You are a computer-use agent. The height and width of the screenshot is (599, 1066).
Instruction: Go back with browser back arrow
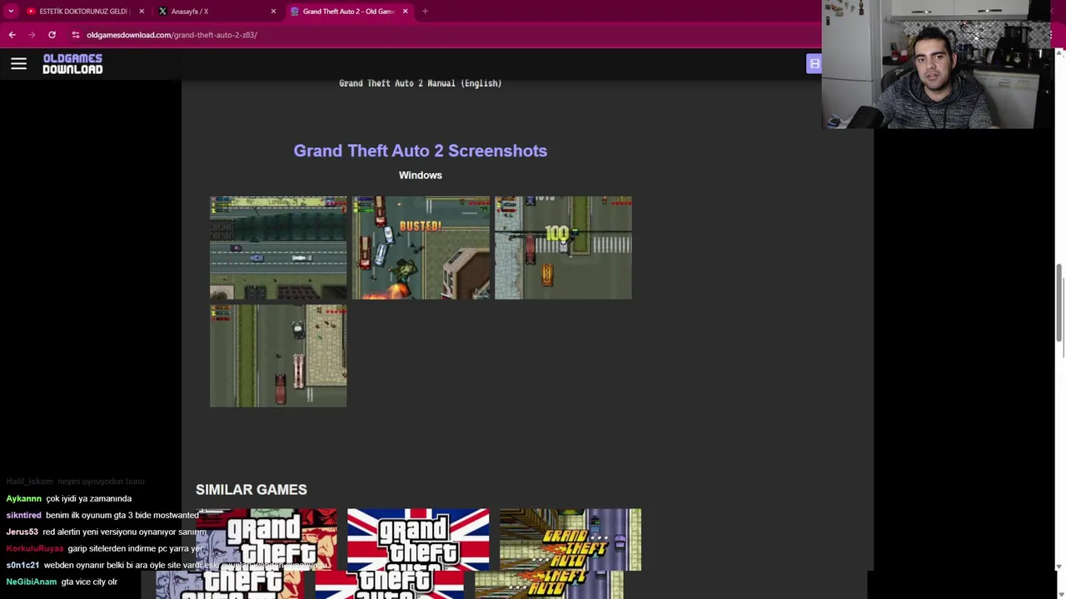click(12, 35)
